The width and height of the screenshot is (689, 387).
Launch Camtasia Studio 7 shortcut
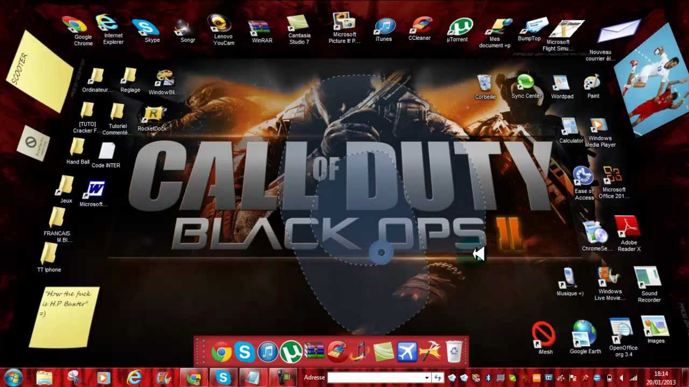click(x=298, y=24)
